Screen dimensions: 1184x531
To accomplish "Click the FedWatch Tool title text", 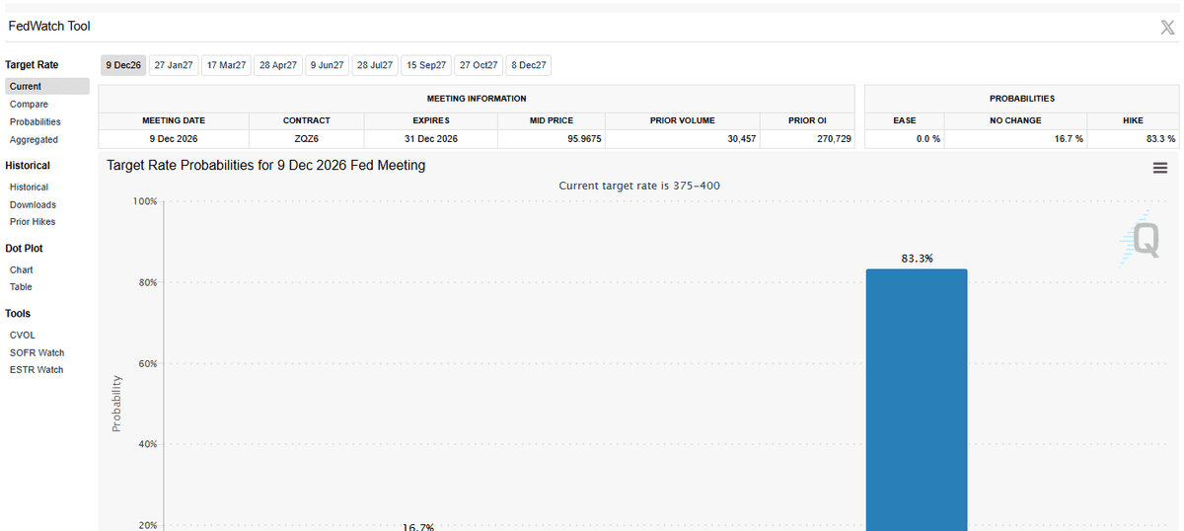I will point(49,27).
